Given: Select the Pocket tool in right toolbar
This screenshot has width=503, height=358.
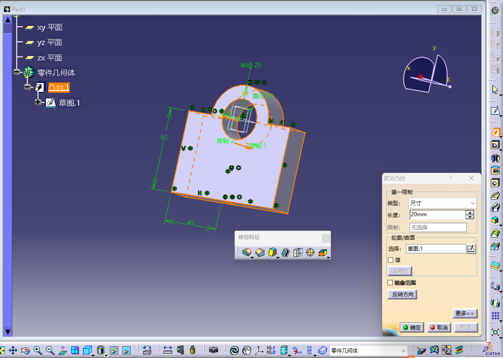Looking at the screenshot, I should coord(495,145).
